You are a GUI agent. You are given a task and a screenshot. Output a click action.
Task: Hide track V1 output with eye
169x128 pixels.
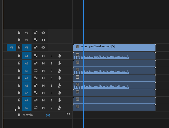click(x=43, y=47)
